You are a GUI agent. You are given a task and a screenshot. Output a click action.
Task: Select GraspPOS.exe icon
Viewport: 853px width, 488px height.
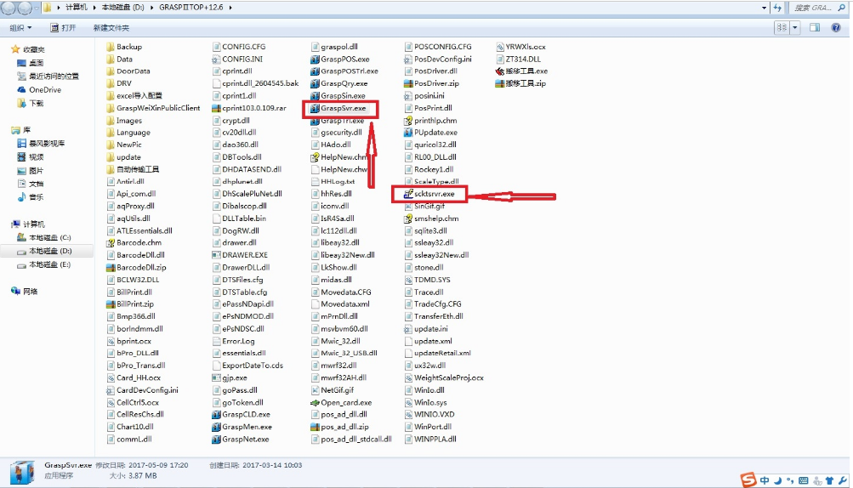pyautogui.click(x=315, y=60)
